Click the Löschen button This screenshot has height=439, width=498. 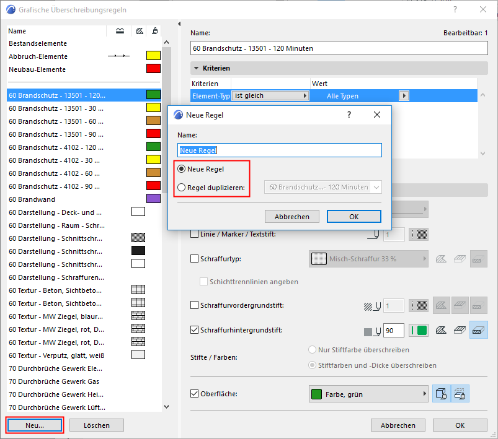click(97, 425)
